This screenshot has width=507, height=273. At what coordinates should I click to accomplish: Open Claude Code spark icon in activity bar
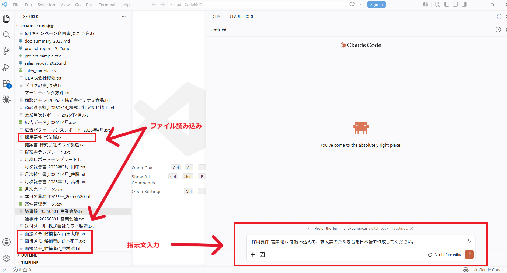click(x=6, y=99)
